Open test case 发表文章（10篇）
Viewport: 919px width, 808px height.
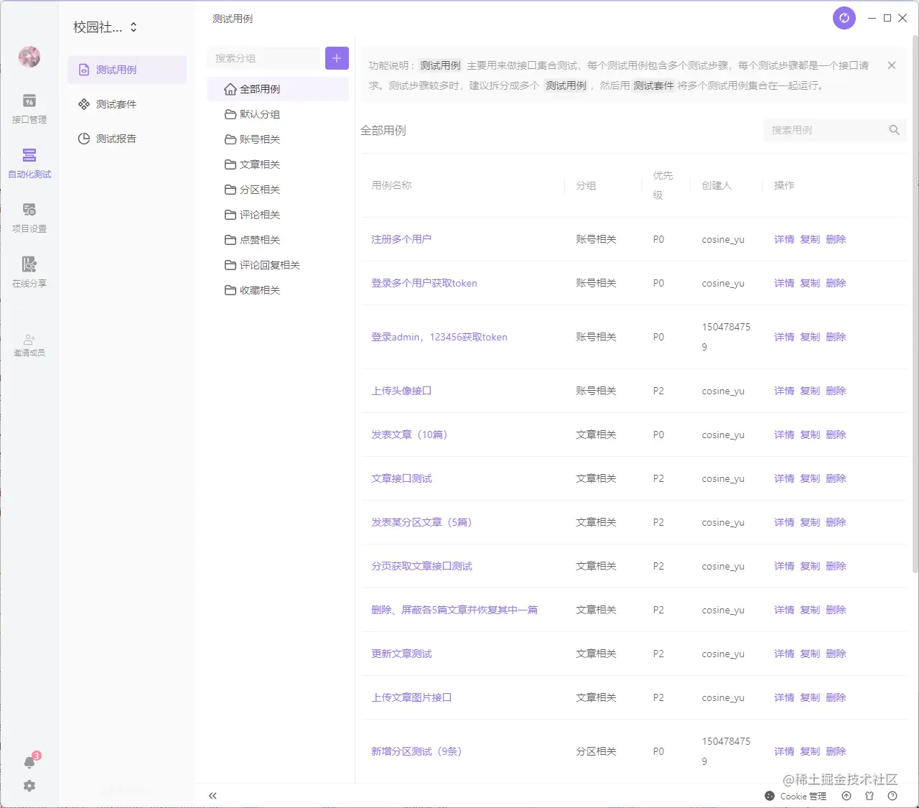tap(409, 435)
